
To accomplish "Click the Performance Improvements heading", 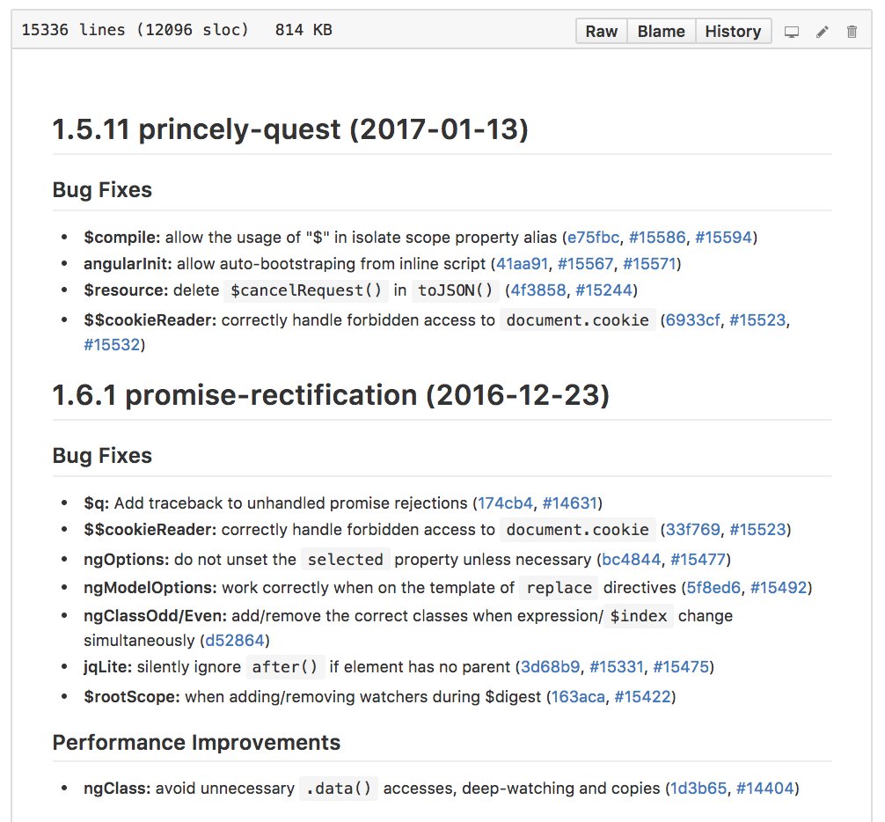I will 196,743.
